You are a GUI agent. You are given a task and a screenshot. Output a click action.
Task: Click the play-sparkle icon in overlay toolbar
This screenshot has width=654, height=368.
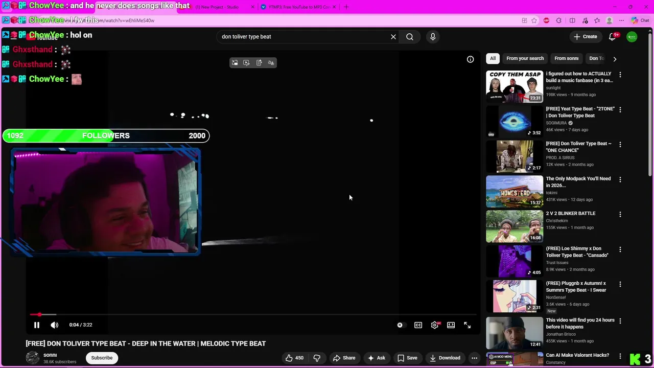pyautogui.click(x=246, y=63)
